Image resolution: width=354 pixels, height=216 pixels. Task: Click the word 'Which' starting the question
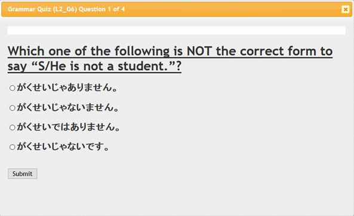click(26, 51)
